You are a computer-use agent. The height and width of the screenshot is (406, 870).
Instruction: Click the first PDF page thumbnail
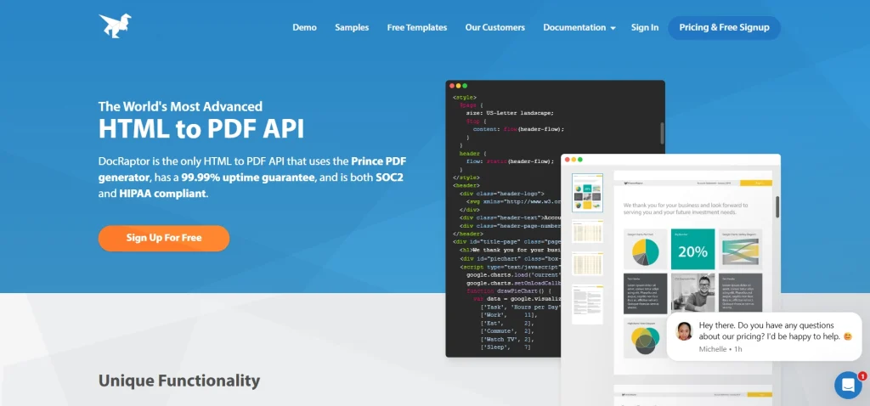pyautogui.click(x=588, y=193)
